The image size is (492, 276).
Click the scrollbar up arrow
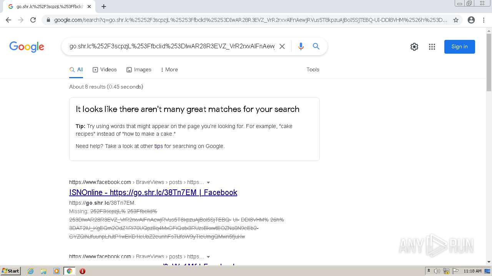[x=489, y=30]
